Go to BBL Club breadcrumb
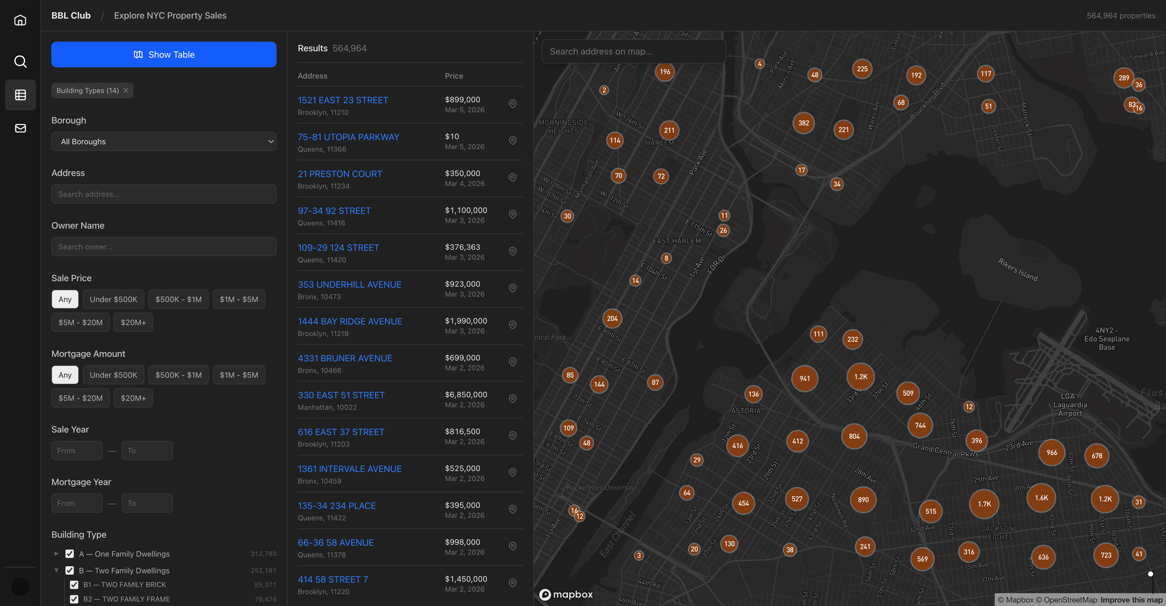The height and width of the screenshot is (606, 1166). click(71, 15)
